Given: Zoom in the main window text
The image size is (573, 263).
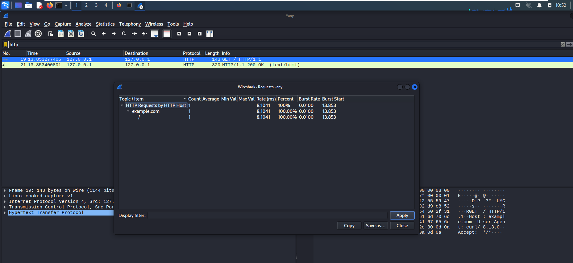Looking at the screenshot, I should 179,34.
